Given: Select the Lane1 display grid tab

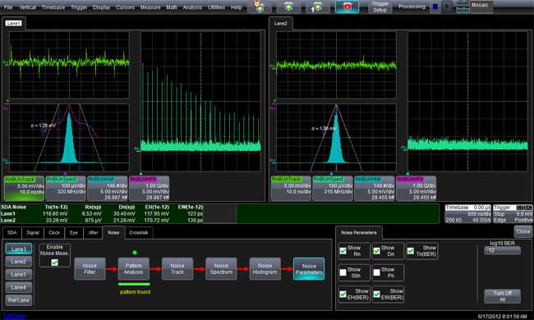Looking at the screenshot, I should [14, 24].
